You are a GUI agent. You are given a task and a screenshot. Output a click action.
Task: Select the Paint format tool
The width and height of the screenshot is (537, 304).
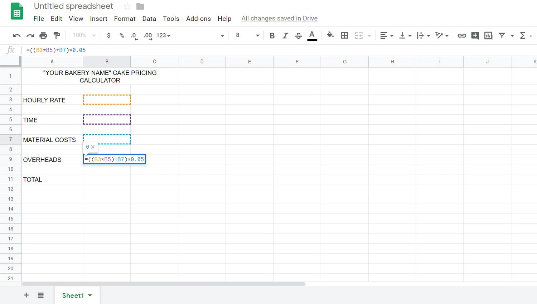tap(57, 35)
